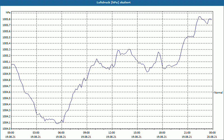Click the 'Normal' marker label on right

(x=218, y=93)
